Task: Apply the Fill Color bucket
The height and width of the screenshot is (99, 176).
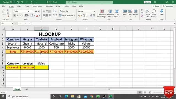Action: (x=32, y=15)
